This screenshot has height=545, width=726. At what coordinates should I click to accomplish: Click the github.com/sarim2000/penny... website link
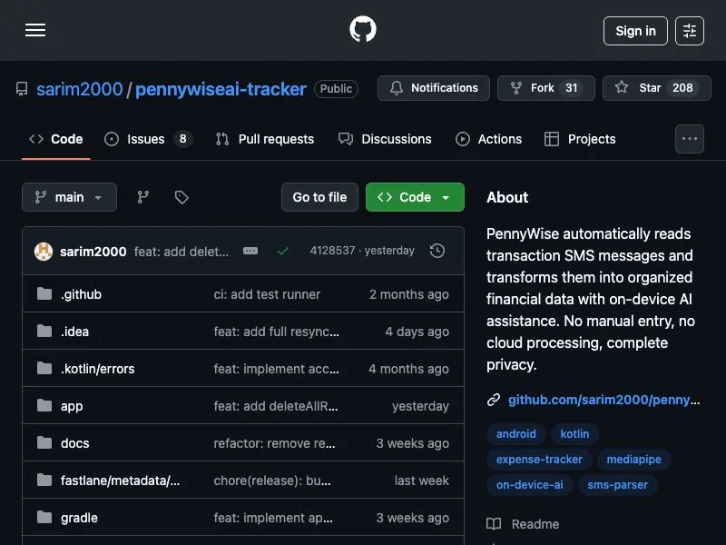pyautogui.click(x=603, y=400)
